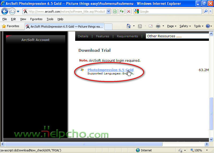Click the blue Help question mark icon
Screen dimensions: 214x153
pos(208,26)
